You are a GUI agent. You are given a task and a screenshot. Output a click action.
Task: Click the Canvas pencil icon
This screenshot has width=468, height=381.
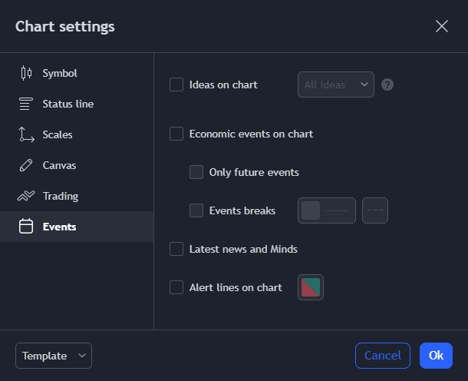point(26,165)
